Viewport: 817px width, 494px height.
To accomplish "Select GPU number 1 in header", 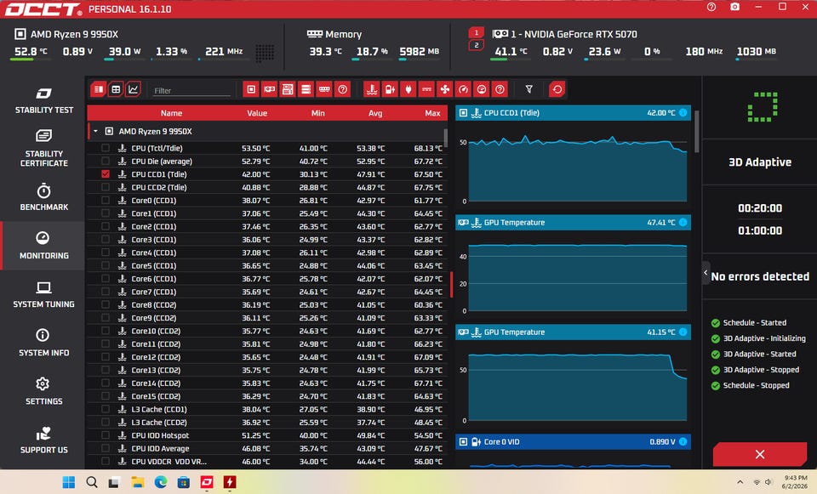I will tap(476, 32).
